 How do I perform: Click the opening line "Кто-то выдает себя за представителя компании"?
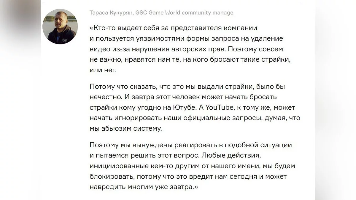click(x=173, y=28)
